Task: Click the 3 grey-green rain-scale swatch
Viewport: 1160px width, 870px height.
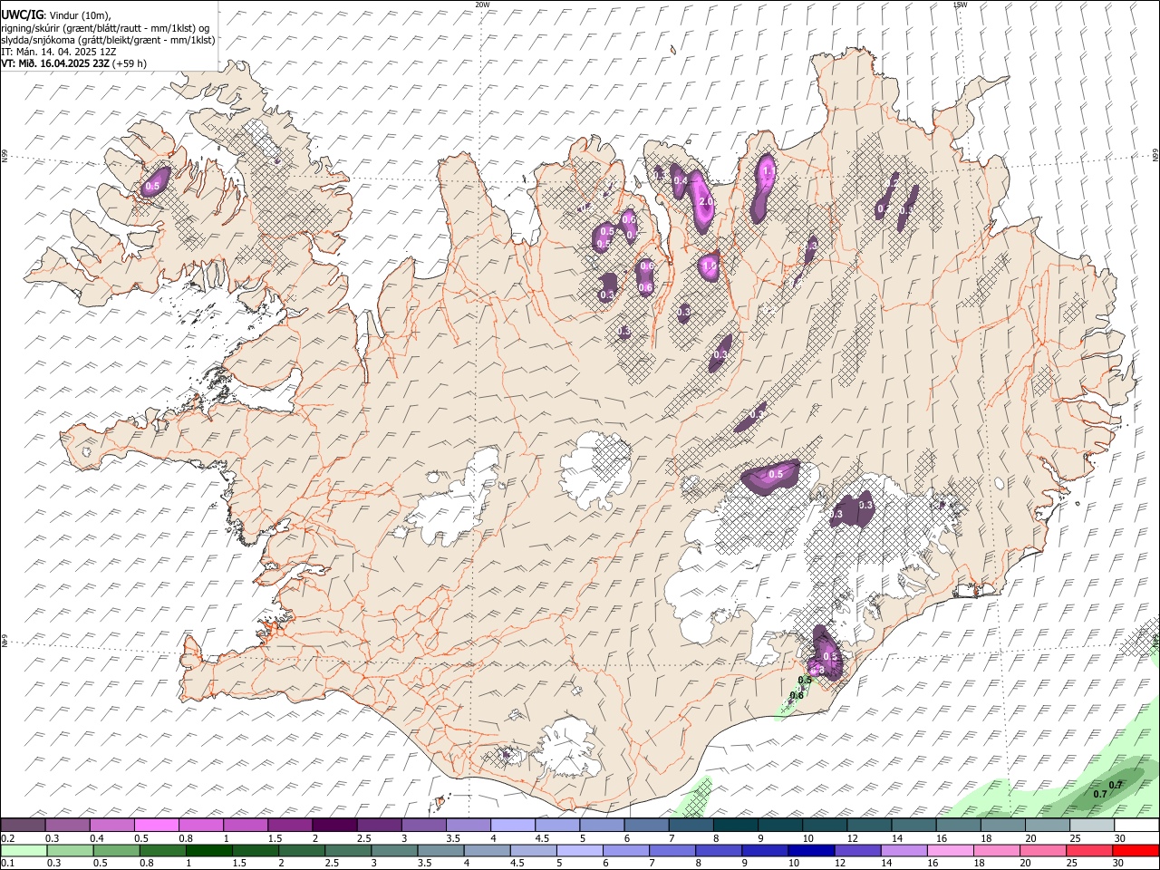Action: click(x=394, y=851)
